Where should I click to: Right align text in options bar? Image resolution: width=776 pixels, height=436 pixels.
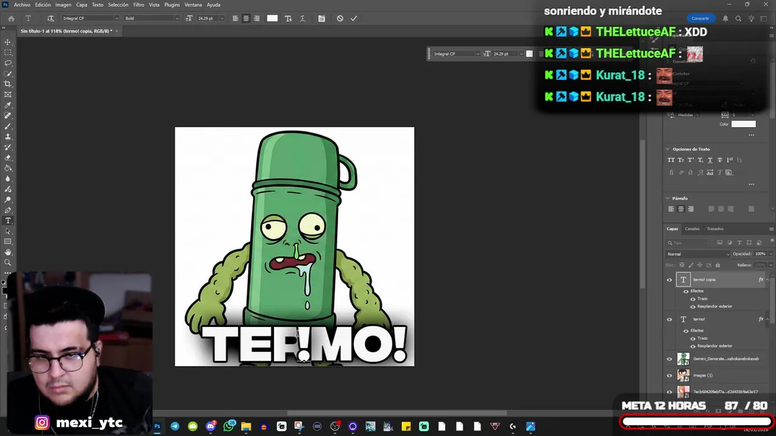pyautogui.click(x=256, y=18)
